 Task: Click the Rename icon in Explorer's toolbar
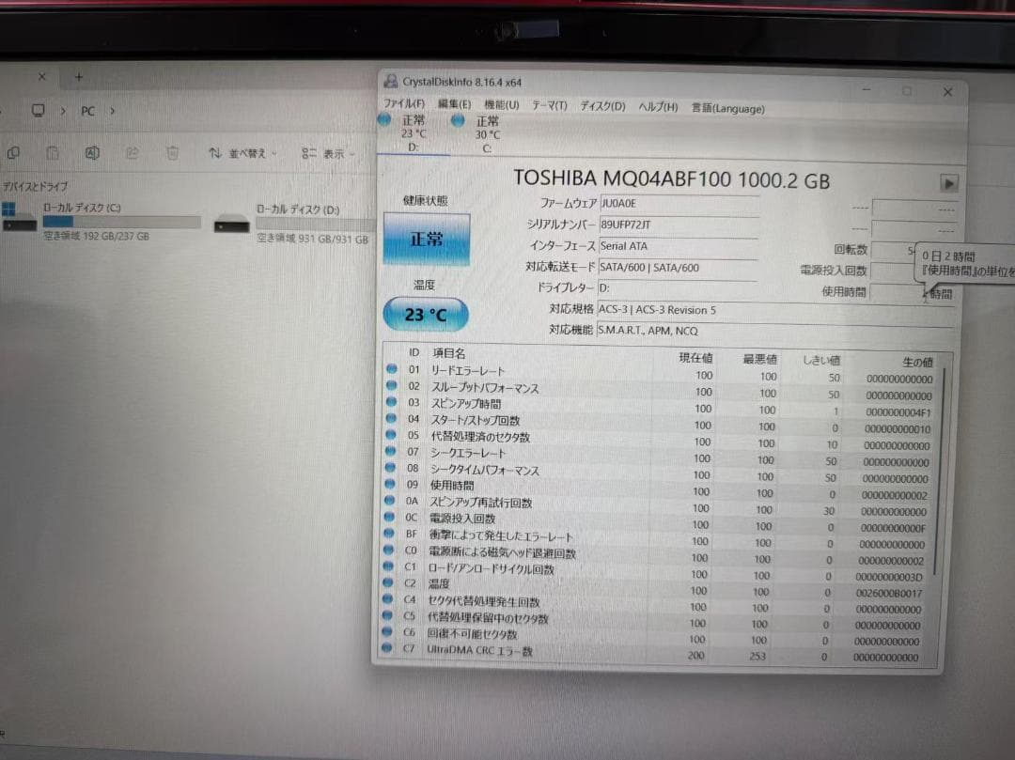click(92, 153)
